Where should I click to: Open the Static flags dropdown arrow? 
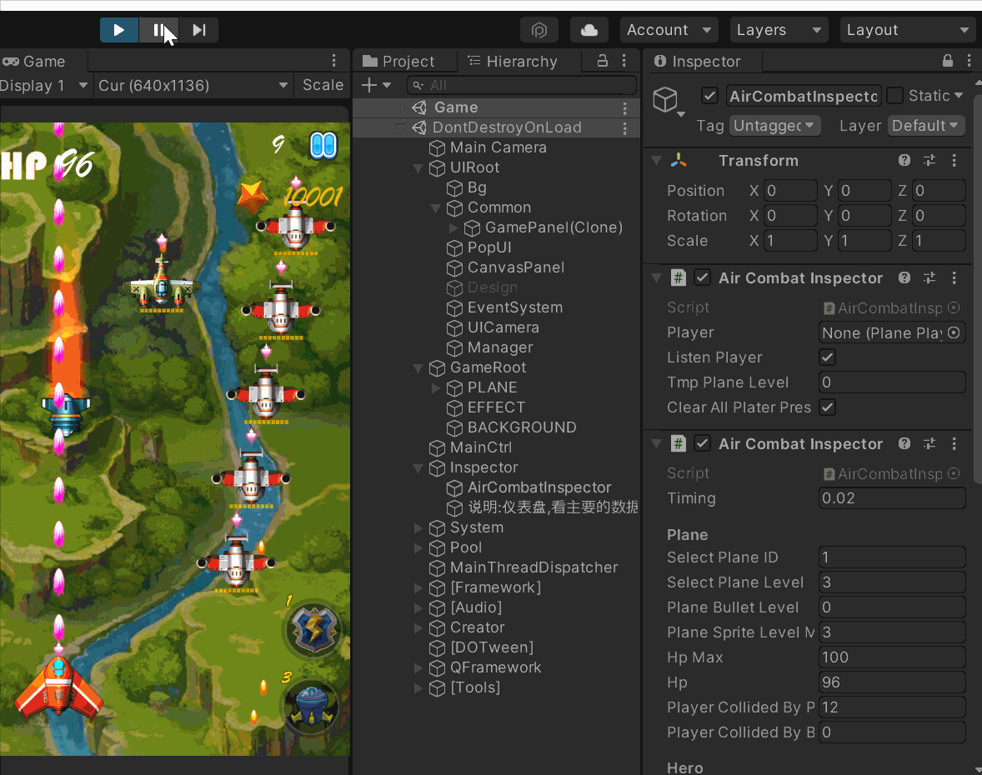958,96
